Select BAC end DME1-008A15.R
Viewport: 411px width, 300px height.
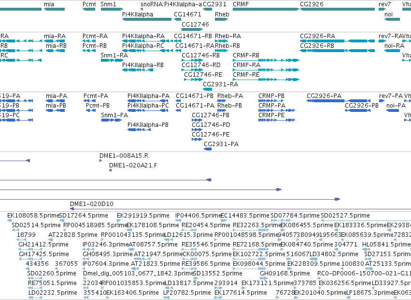100,161
